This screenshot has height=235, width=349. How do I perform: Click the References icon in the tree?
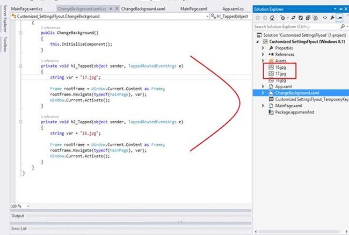click(271, 55)
